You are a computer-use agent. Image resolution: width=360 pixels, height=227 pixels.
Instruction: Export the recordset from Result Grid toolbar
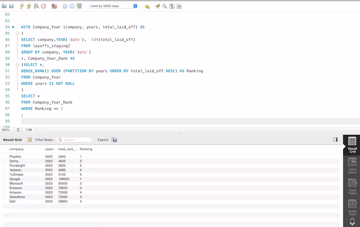[x=114, y=139]
